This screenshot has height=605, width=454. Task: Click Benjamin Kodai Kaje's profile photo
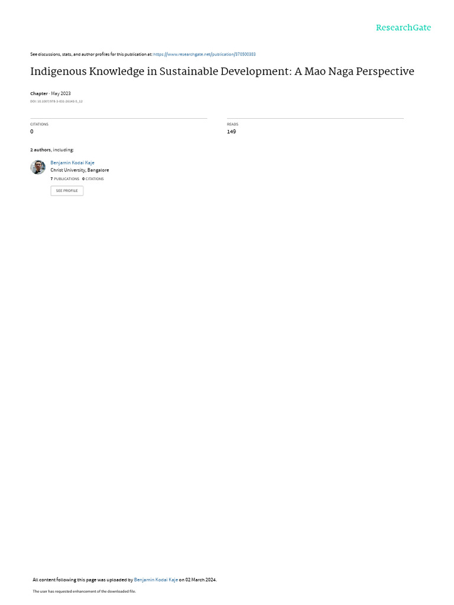point(38,167)
